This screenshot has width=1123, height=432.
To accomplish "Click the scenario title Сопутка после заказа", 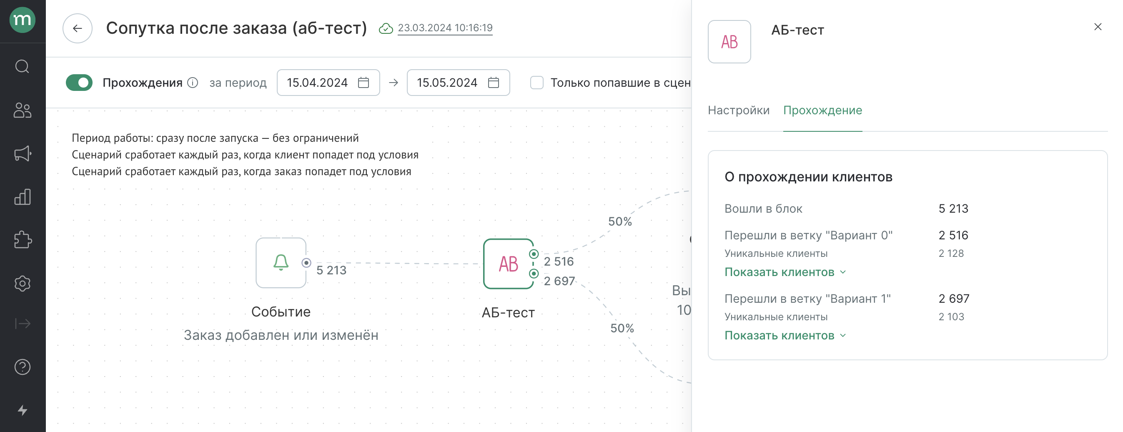I will pyautogui.click(x=236, y=28).
